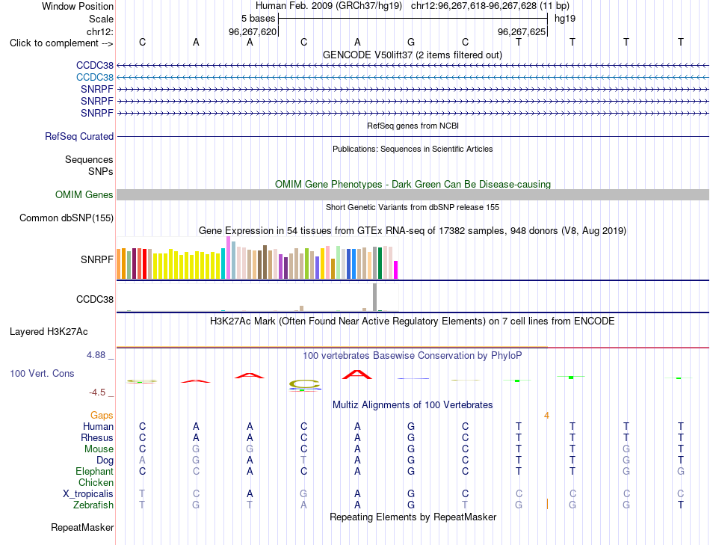
Task: Click the X_tropicalis species label
Action: 88,494
